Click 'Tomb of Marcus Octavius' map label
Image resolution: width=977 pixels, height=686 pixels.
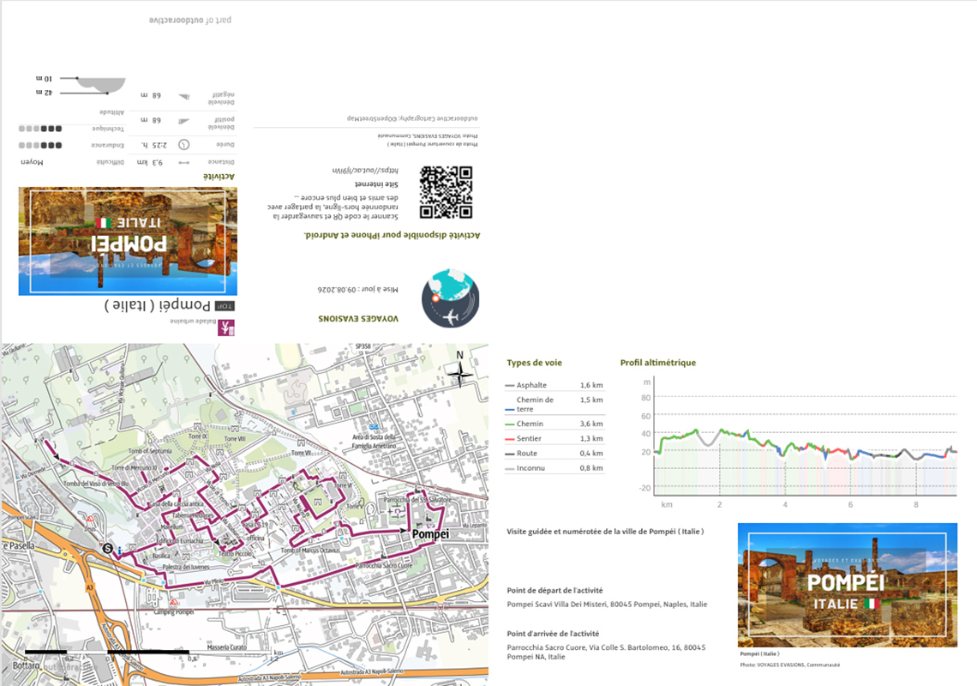point(310,550)
